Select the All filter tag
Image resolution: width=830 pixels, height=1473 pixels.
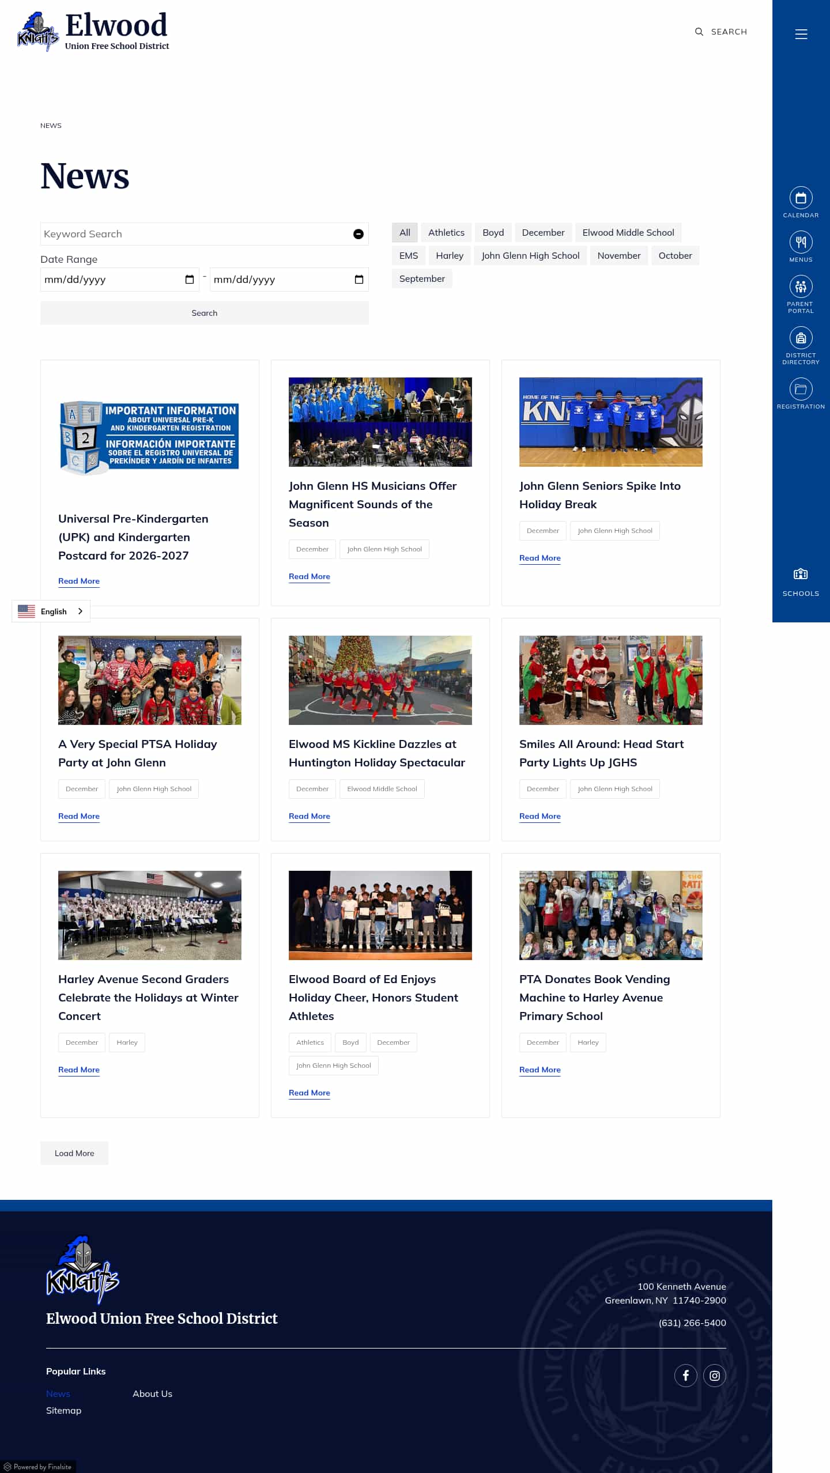405,232
